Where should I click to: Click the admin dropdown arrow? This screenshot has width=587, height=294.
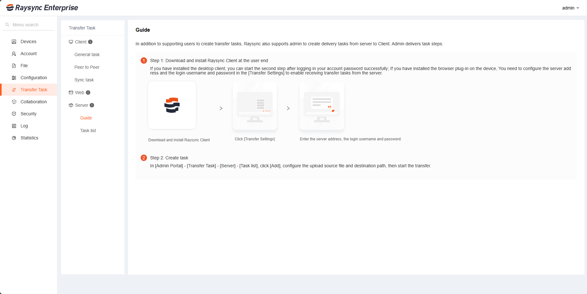coord(578,8)
